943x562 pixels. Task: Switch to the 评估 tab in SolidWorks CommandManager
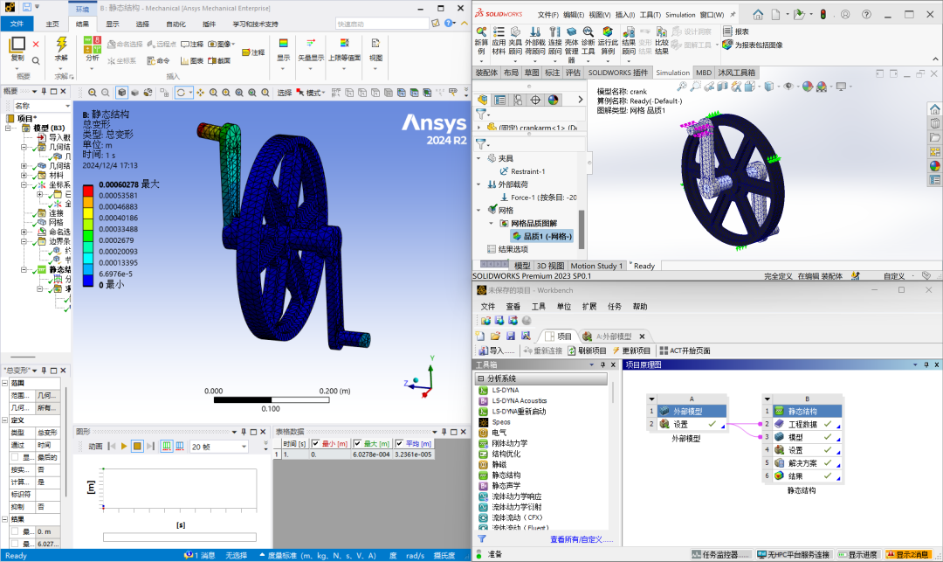click(573, 73)
